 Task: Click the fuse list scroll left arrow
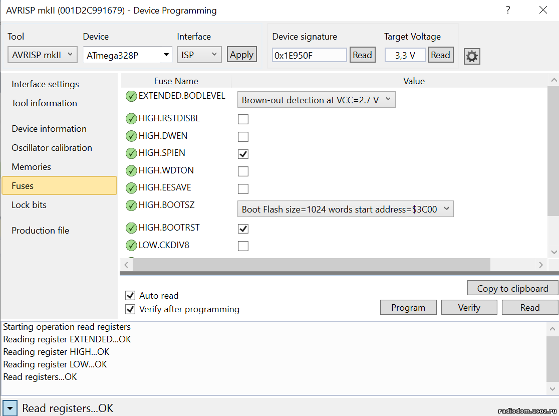(x=126, y=265)
